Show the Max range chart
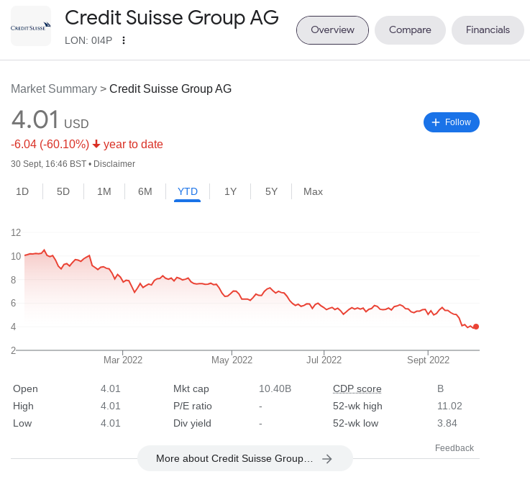 (x=313, y=191)
